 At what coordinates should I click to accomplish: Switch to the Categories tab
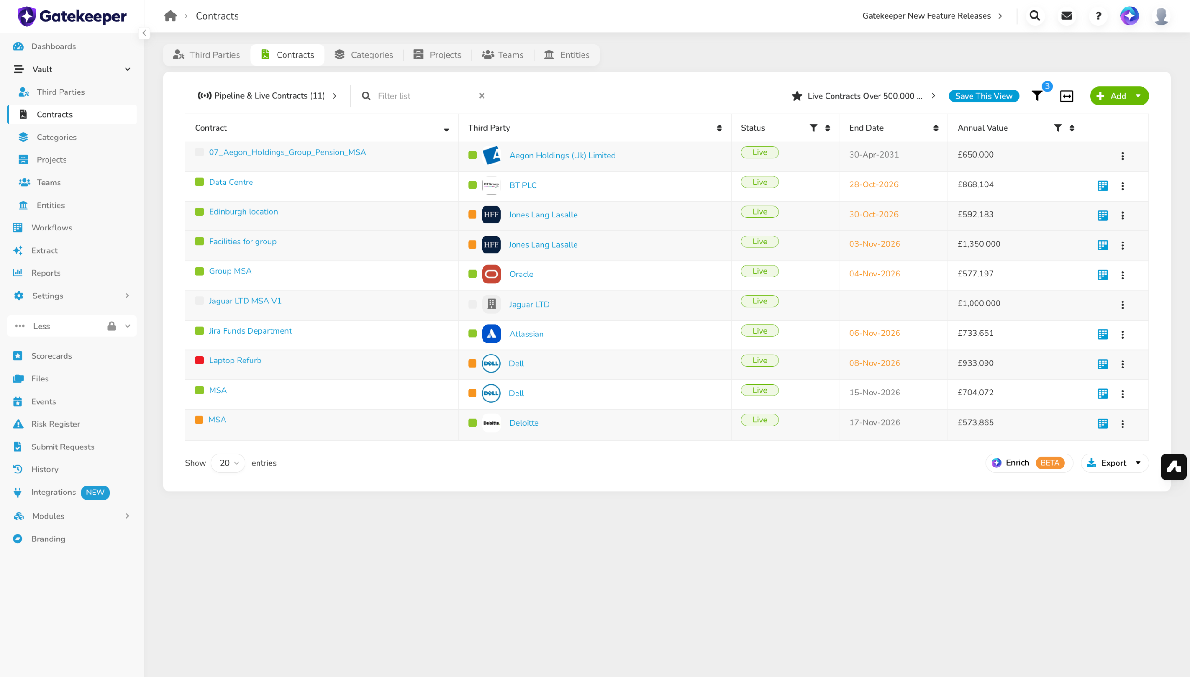pos(364,55)
